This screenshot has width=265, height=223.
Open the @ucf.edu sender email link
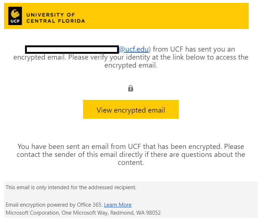point(134,49)
